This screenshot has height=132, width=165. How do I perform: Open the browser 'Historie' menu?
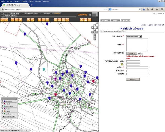pos(24,1)
